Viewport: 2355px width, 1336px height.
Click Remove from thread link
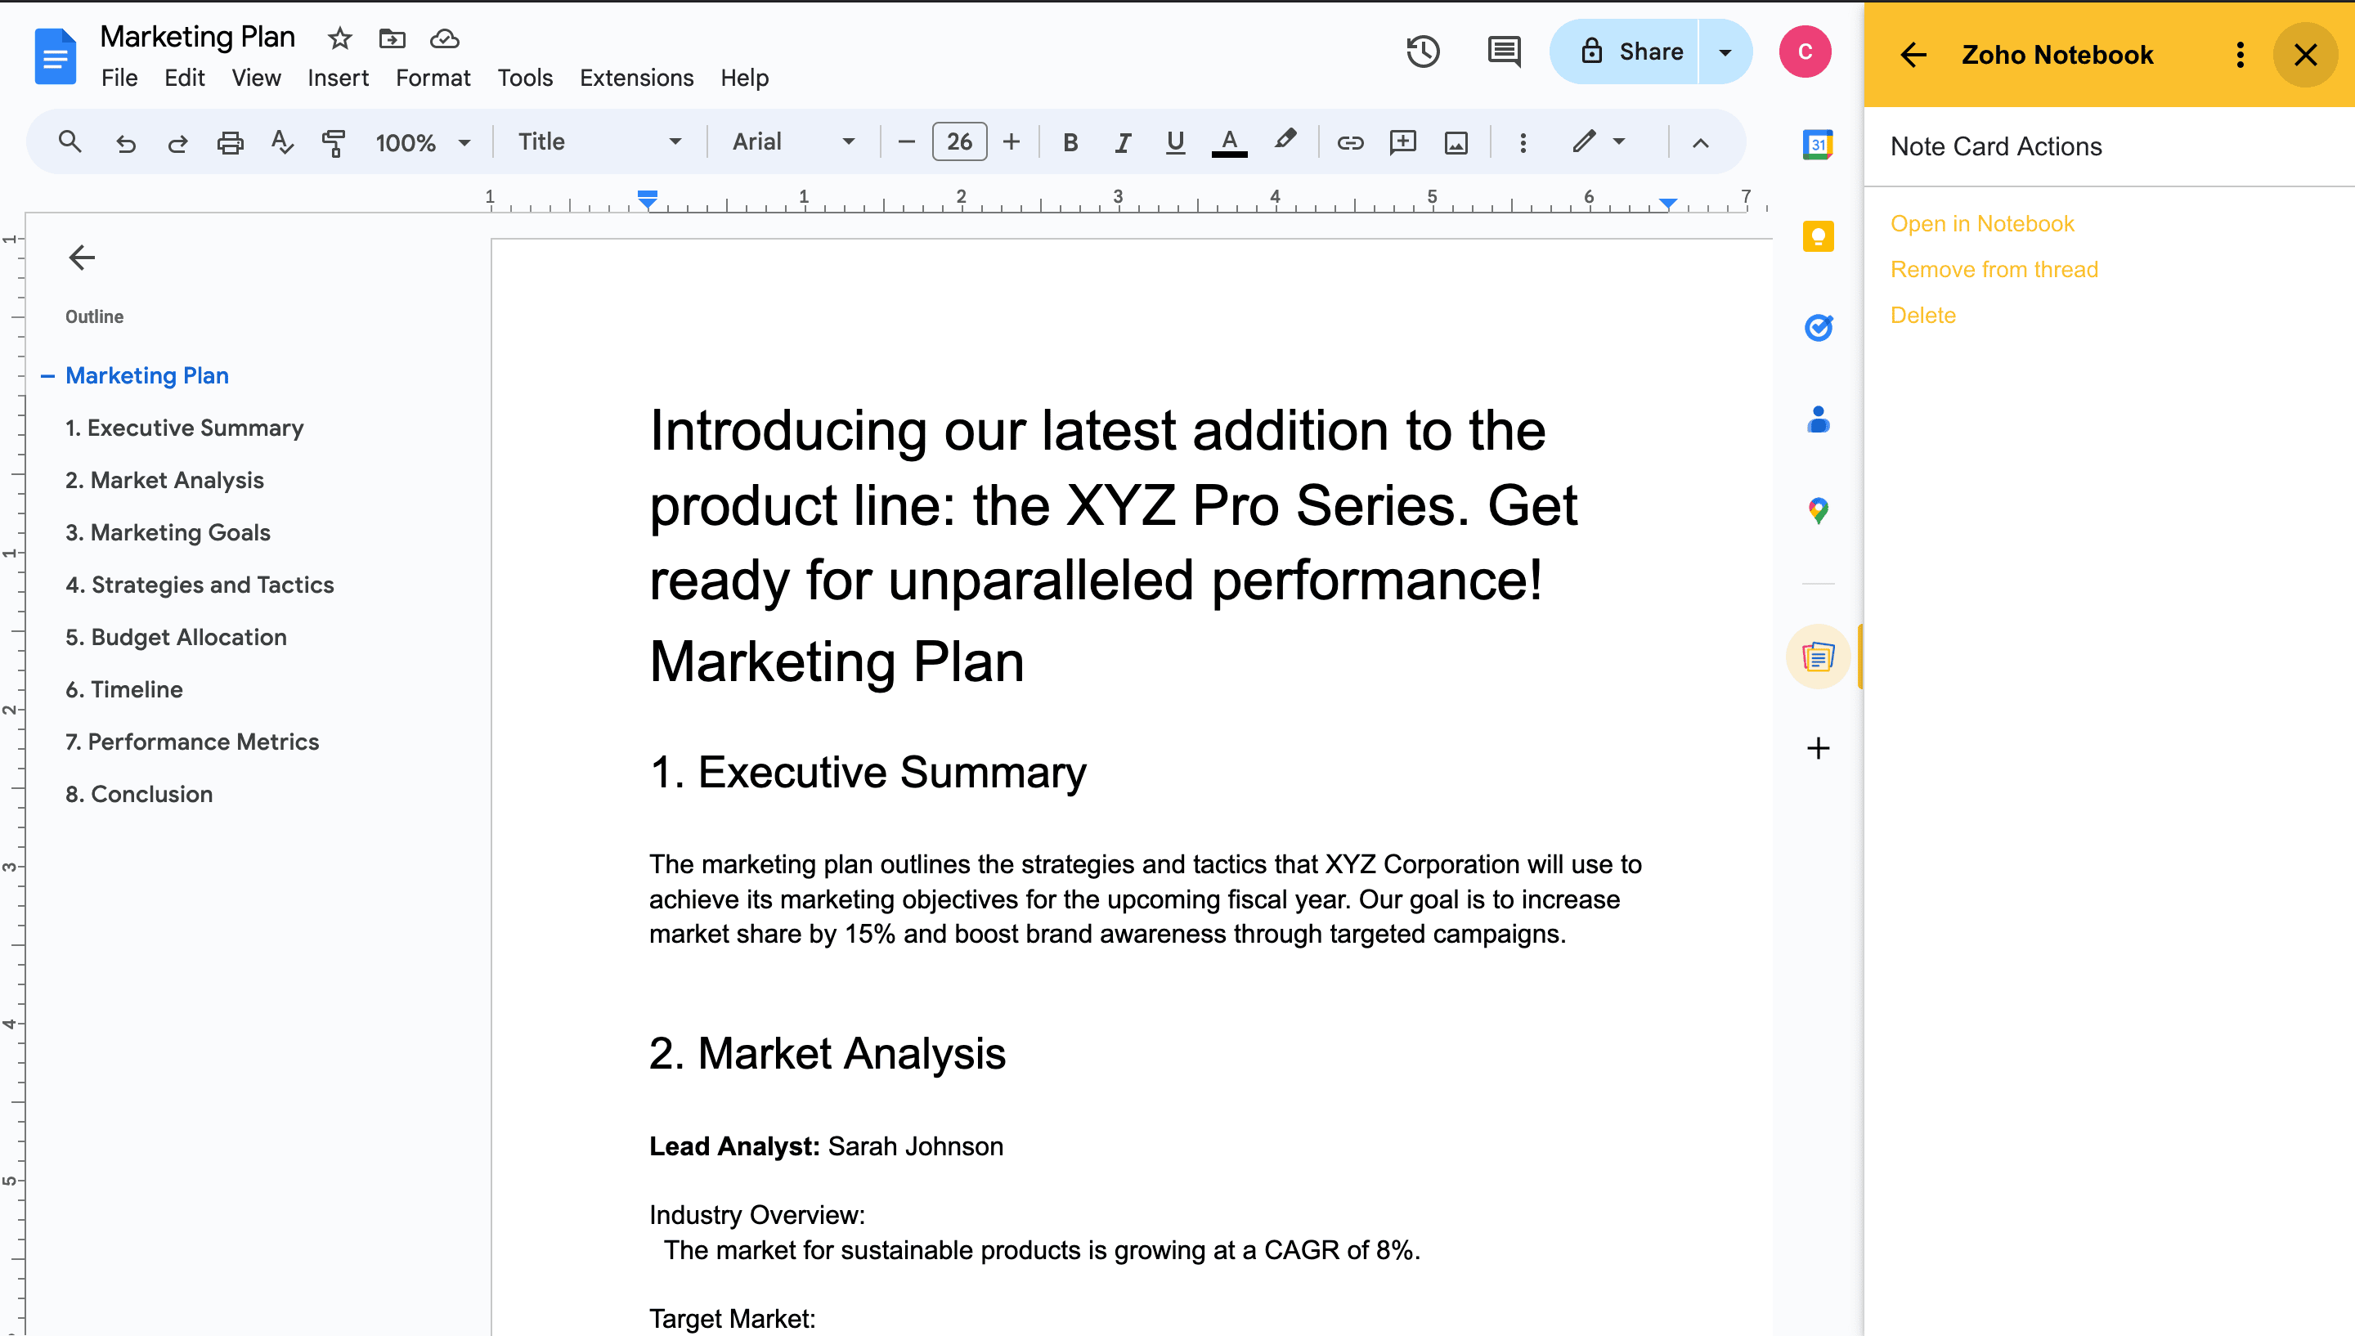(x=1994, y=270)
